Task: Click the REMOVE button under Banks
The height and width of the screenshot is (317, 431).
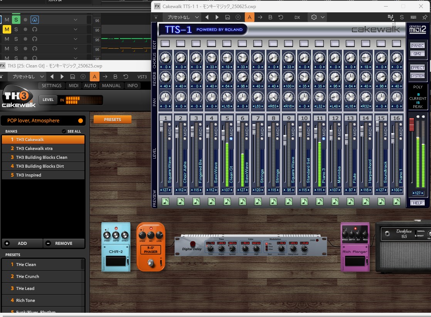Action: pyautogui.click(x=64, y=243)
